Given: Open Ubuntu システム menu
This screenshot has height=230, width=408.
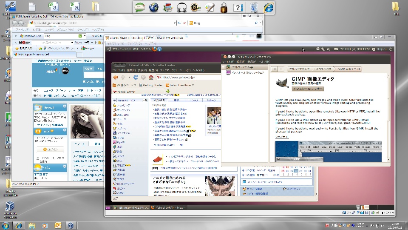Looking at the screenshot, I should (x=145, y=49).
